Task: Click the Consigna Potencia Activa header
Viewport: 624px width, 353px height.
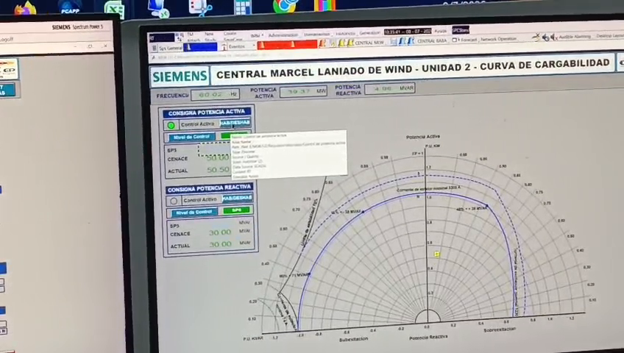Action: 207,113
